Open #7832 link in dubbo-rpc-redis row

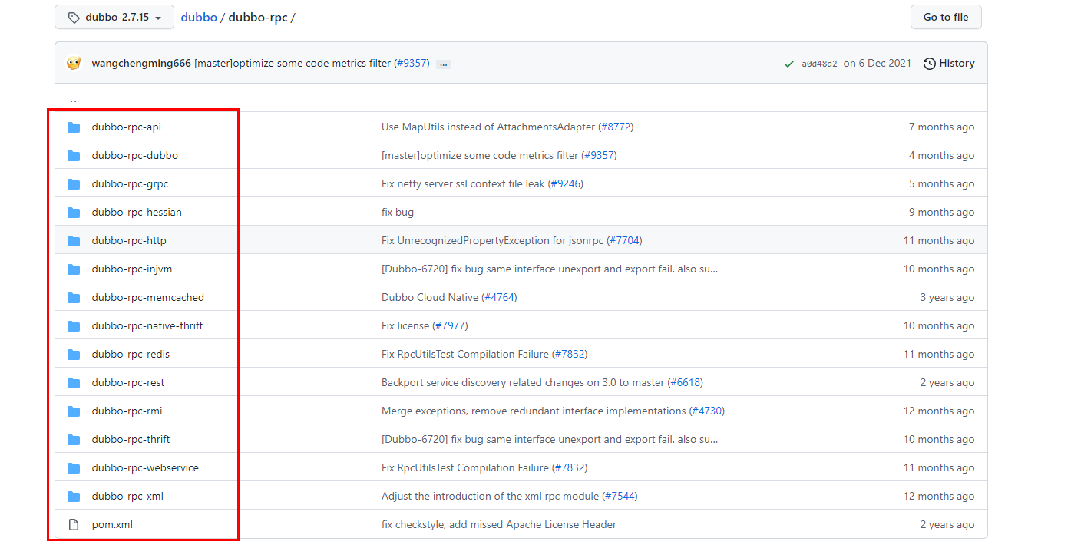(570, 354)
